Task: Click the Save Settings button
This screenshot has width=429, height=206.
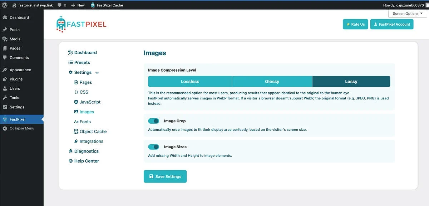Action: point(165,176)
